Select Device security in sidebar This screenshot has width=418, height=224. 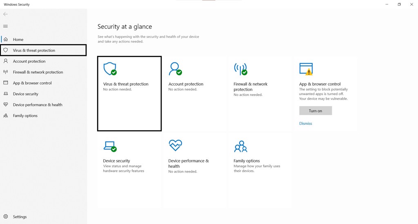pos(43,94)
